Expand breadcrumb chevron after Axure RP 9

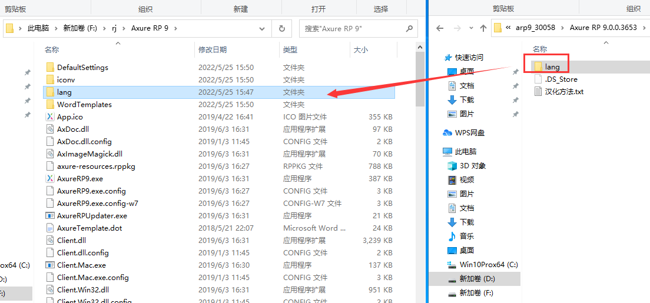[x=176, y=29]
